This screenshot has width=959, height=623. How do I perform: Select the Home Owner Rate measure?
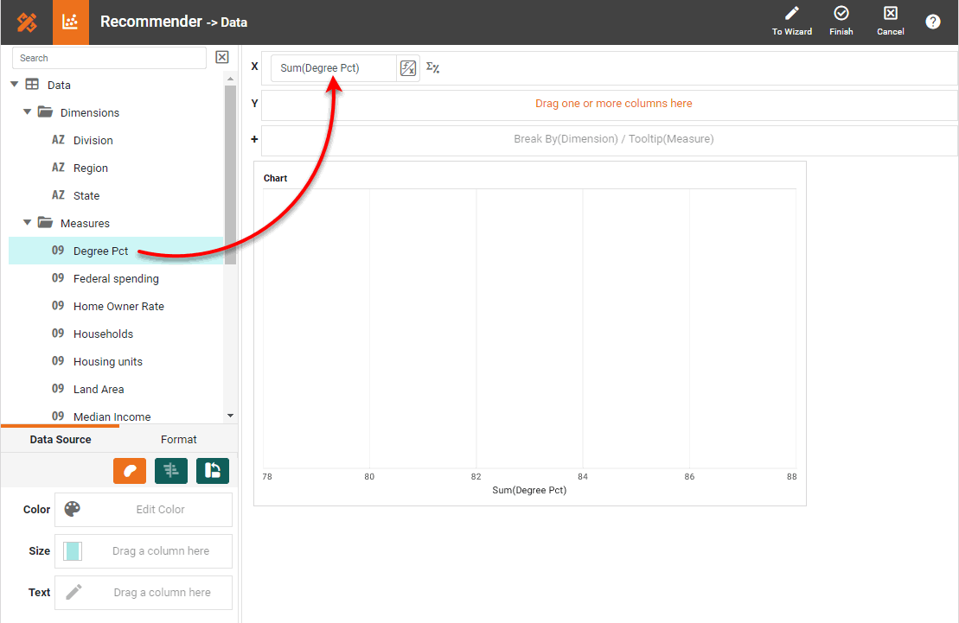tap(118, 306)
